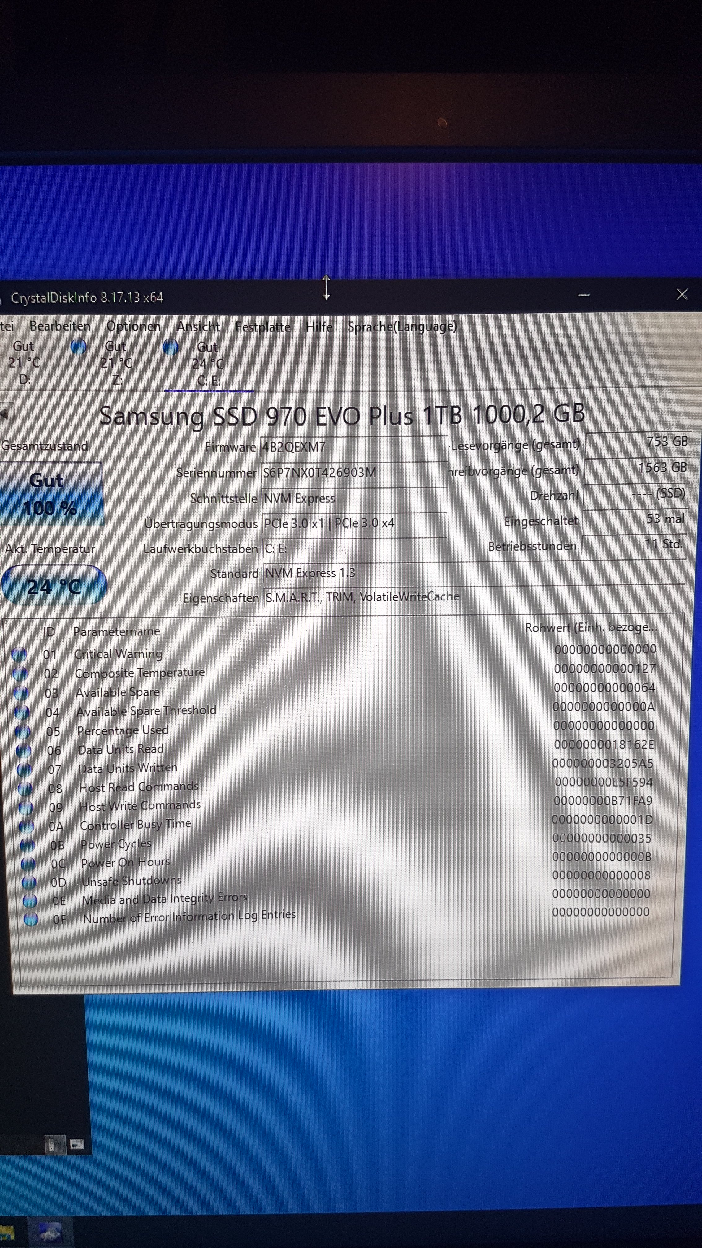Screen dimensions: 702x1248
Task: Select the Composite Temperature parameter name
Action: click(x=140, y=673)
